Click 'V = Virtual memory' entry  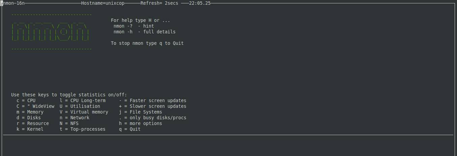84,112
